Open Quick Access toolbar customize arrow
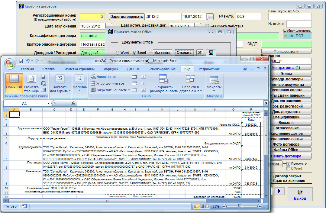The image size is (326, 213). click(49, 61)
